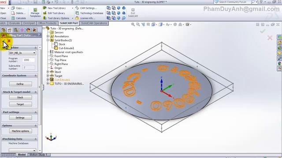Expand the Annotations tree node
The width and height of the screenshot is (282, 158).
(x=48, y=36)
